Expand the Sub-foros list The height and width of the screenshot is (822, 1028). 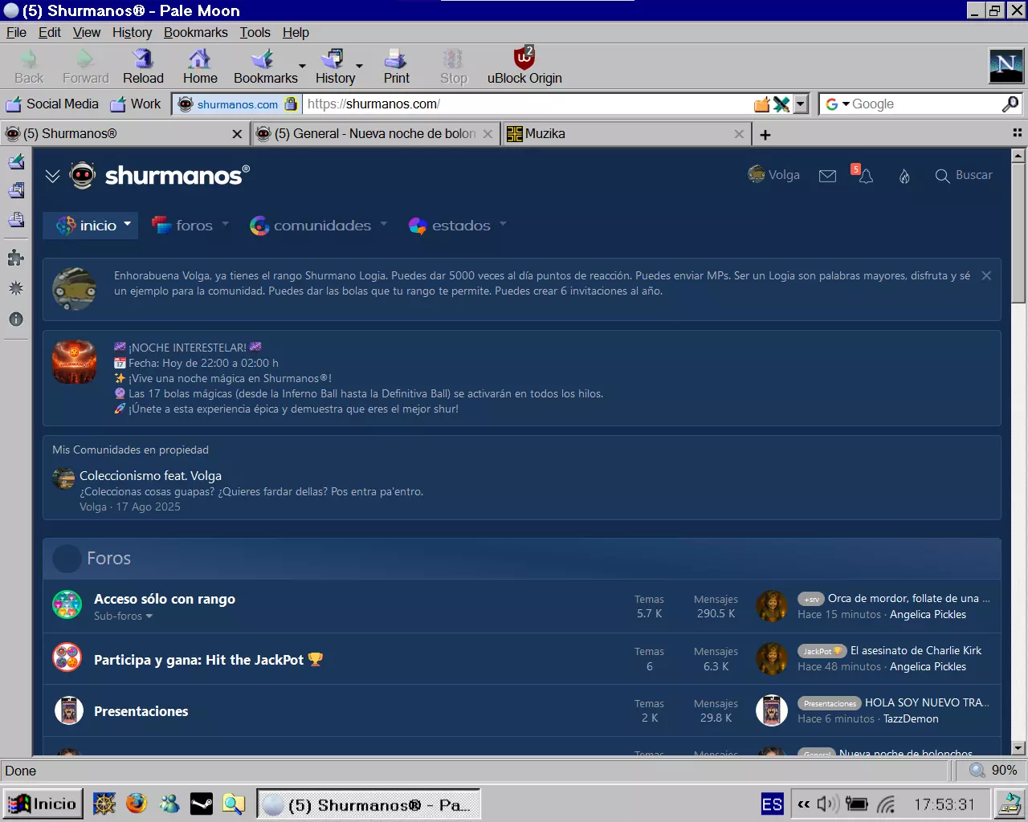123,616
